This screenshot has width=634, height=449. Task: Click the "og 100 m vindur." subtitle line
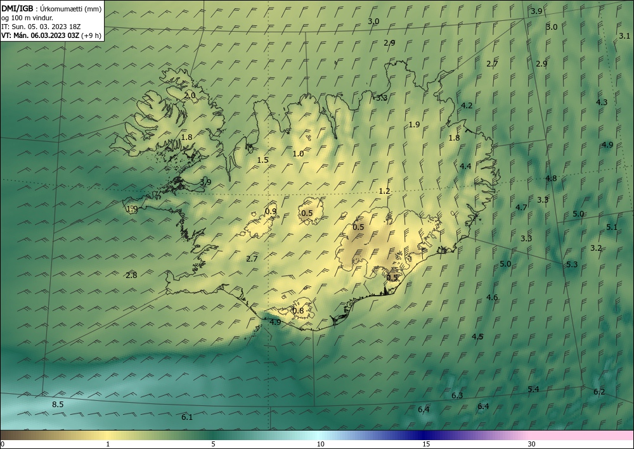pyautogui.click(x=27, y=18)
